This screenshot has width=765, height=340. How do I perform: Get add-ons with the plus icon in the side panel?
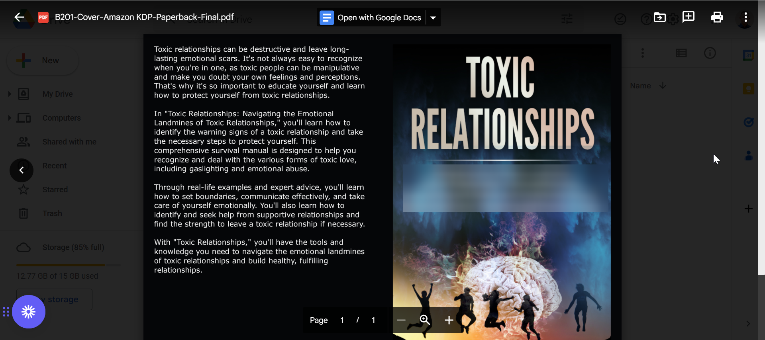749,209
